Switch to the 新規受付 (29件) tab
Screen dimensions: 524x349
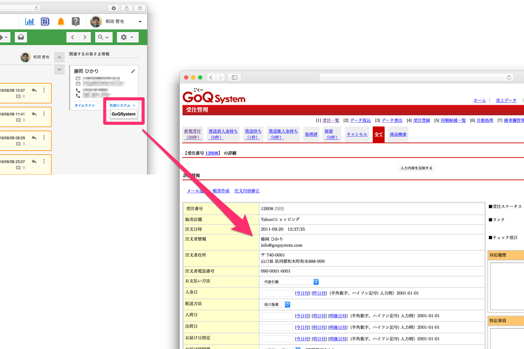click(x=193, y=134)
